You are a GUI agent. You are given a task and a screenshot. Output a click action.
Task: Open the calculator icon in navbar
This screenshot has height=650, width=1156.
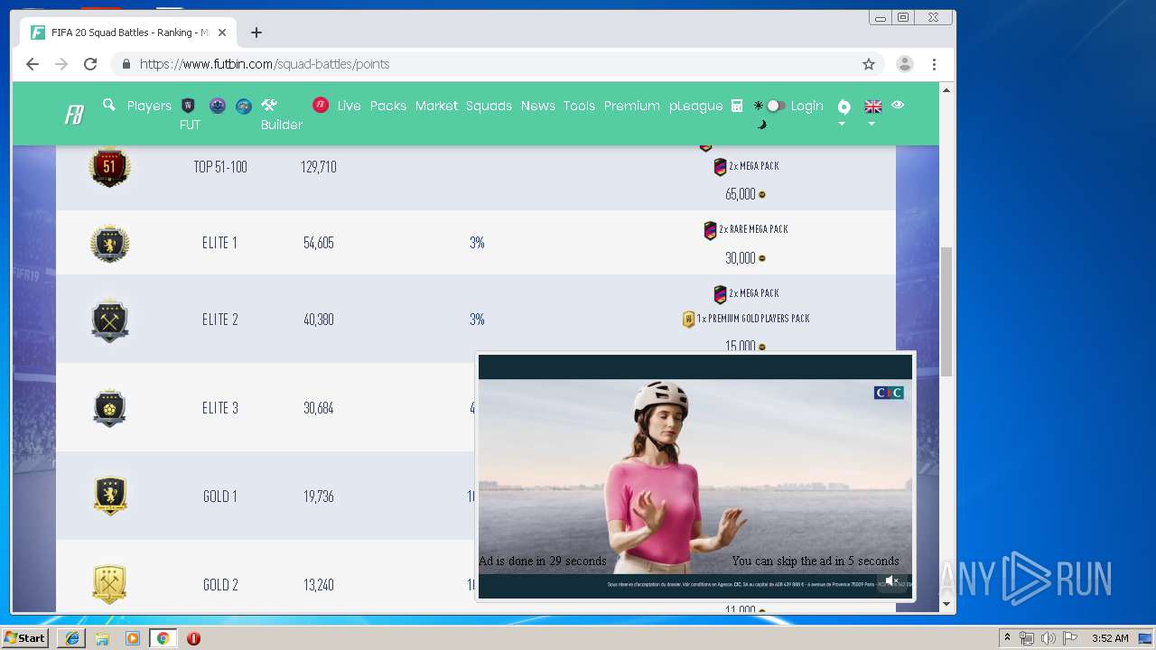737,106
